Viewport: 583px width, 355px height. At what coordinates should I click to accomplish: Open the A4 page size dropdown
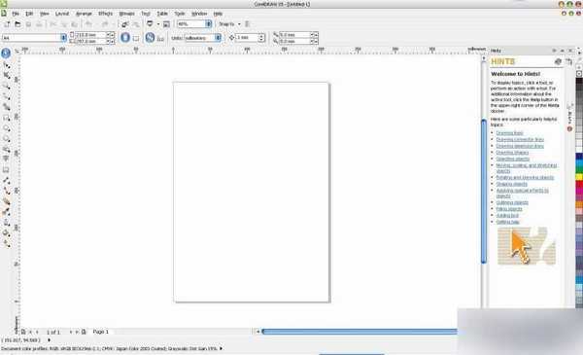(63, 38)
